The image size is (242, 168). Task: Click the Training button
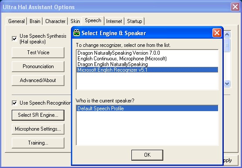point(38,143)
